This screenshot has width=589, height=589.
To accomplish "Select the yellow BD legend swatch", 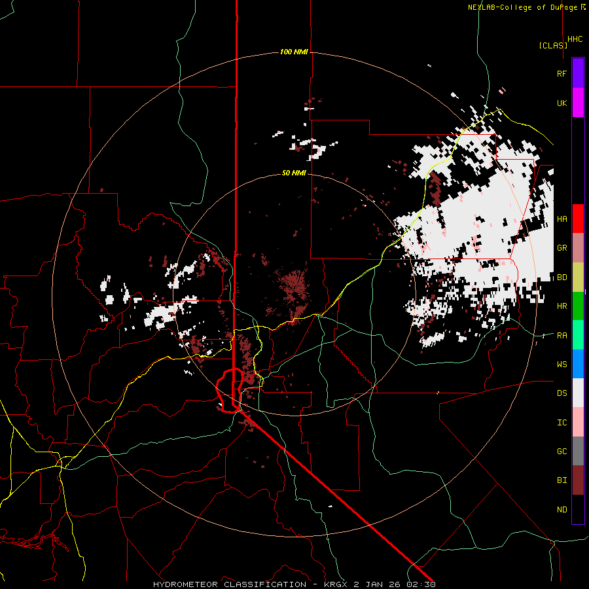I will (x=578, y=277).
